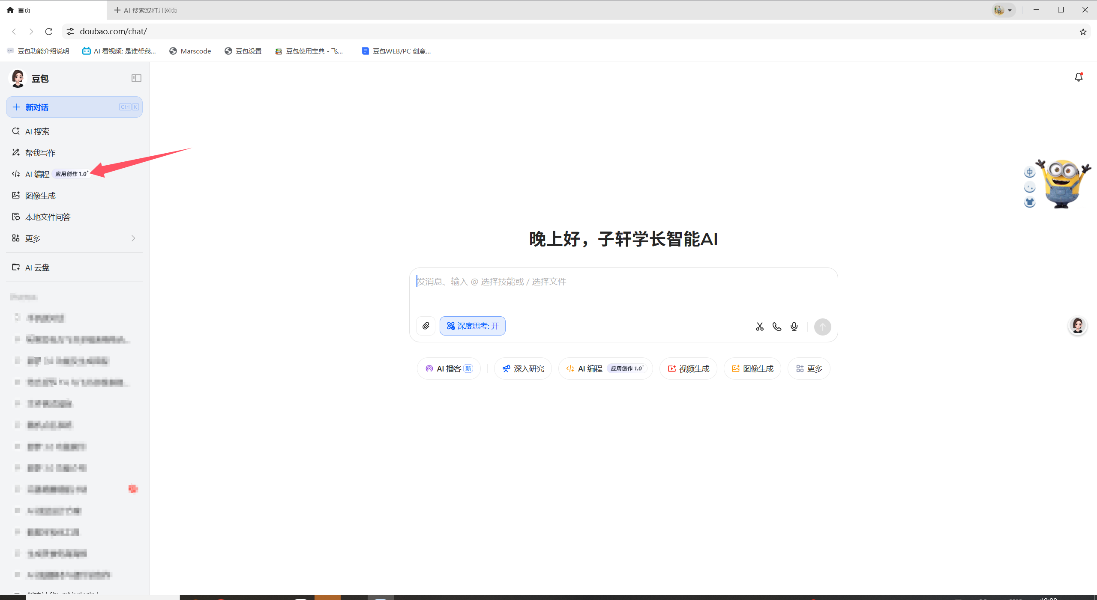Bookmark this page with star icon
The height and width of the screenshot is (600, 1097).
pos(1083,32)
